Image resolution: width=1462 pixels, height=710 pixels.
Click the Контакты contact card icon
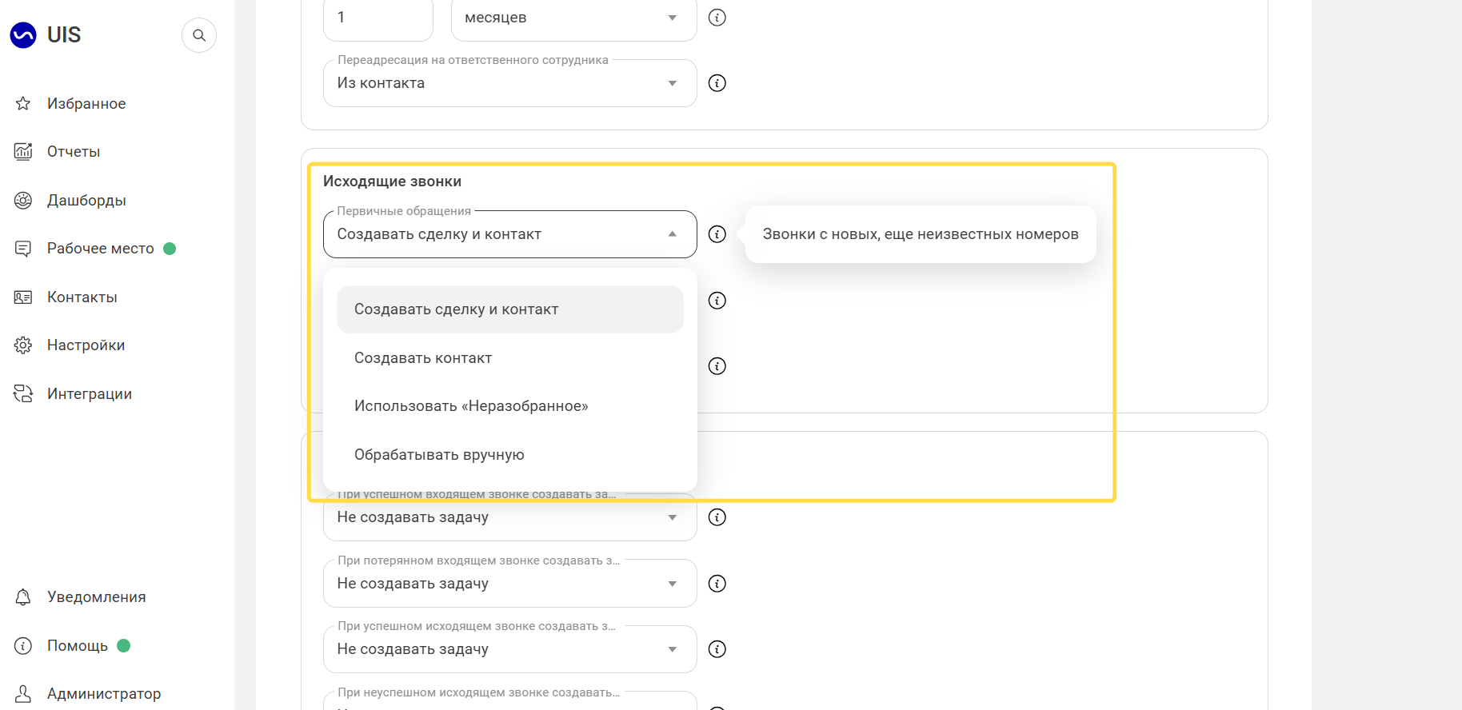click(x=23, y=297)
